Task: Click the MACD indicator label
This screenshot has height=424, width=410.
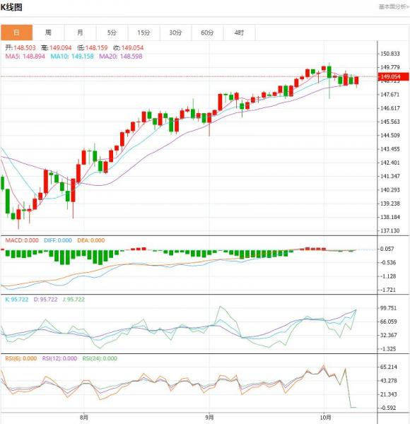Action: coord(22,240)
